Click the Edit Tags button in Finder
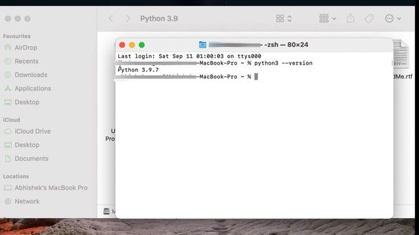Viewport: 419px width, 235px height. pos(369,18)
